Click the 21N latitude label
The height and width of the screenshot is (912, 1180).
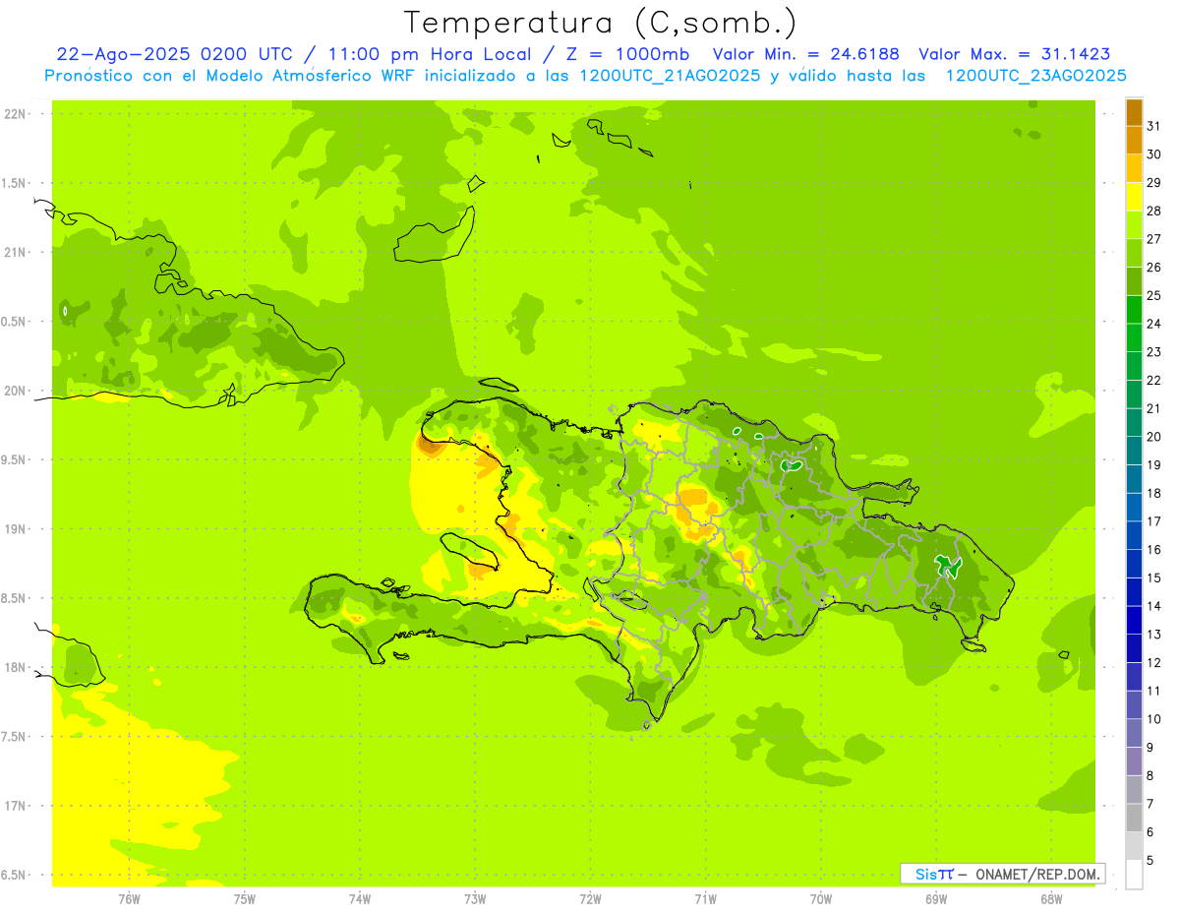[x=15, y=253]
